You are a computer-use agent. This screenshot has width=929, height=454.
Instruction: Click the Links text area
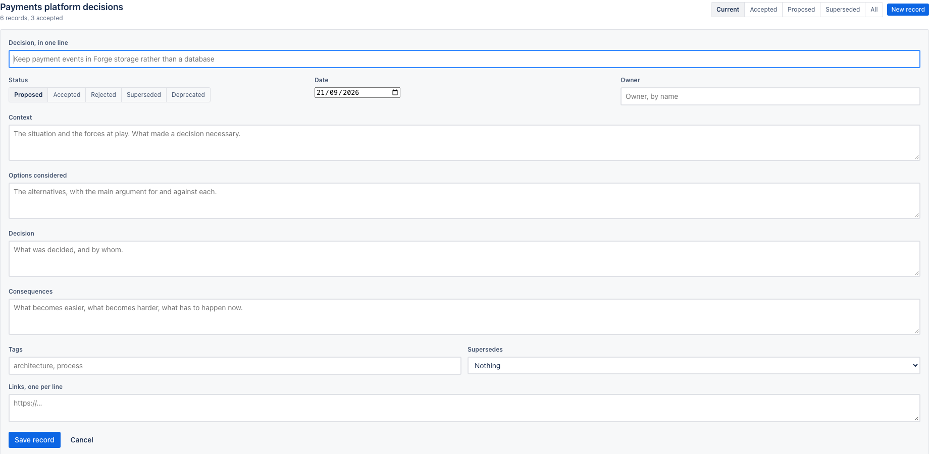pos(464,408)
